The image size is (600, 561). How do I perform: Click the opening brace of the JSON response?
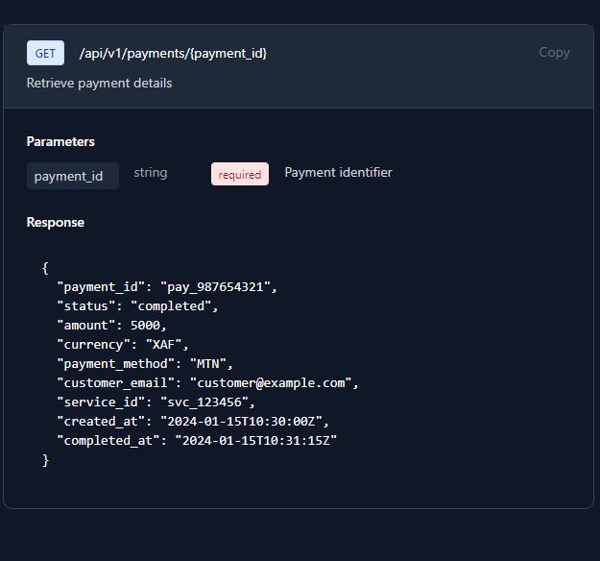pos(45,267)
